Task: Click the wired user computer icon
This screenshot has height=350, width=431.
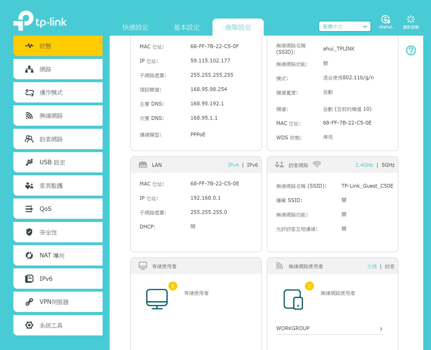Action: [157, 299]
